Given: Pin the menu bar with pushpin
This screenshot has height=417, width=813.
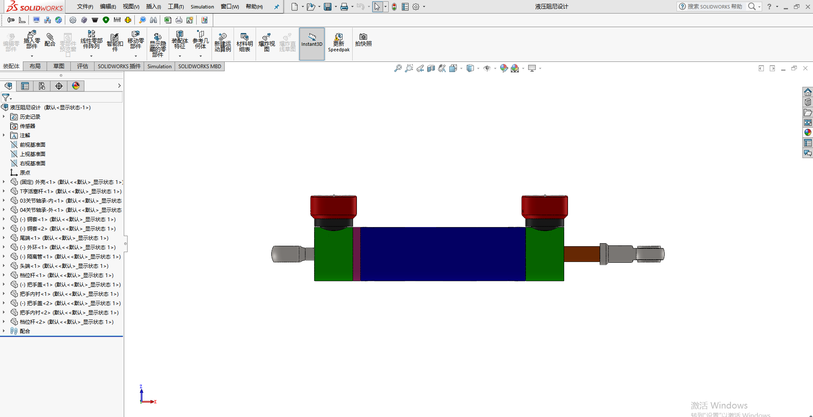Looking at the screenshot, I should click(277, 7).
